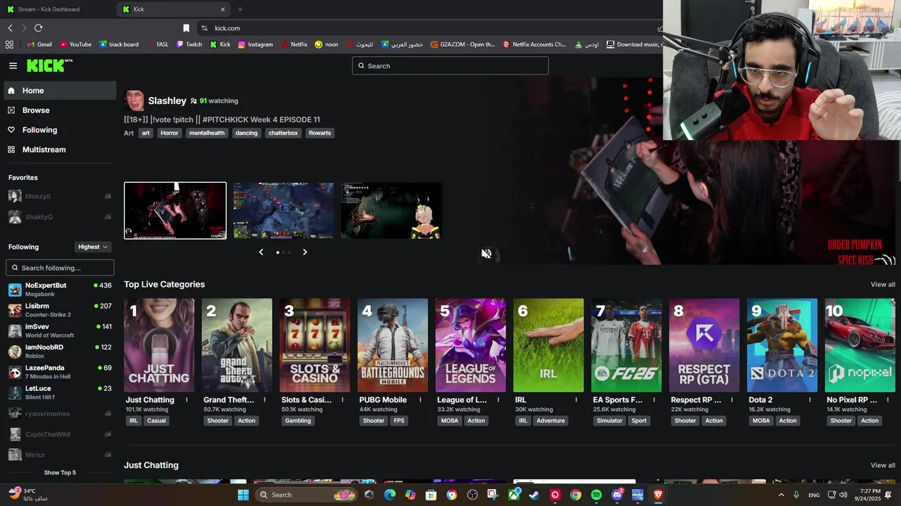
Task: Toggle the favorite icon beside CapInTheWild
Action: pyautogui.click(x=108, y=434)
